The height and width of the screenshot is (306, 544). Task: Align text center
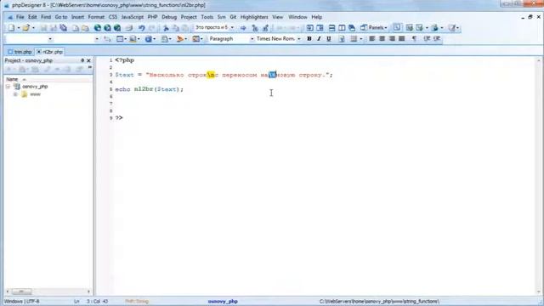click(382, 39)
